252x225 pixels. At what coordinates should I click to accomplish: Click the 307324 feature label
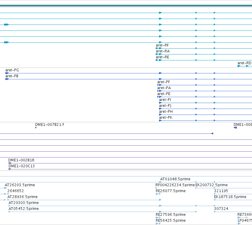tap(221, 209)
